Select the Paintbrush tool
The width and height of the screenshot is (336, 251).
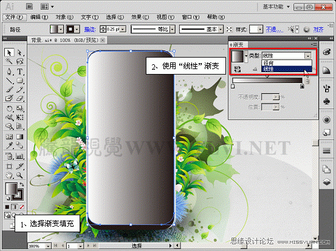(x=9, y=89)
